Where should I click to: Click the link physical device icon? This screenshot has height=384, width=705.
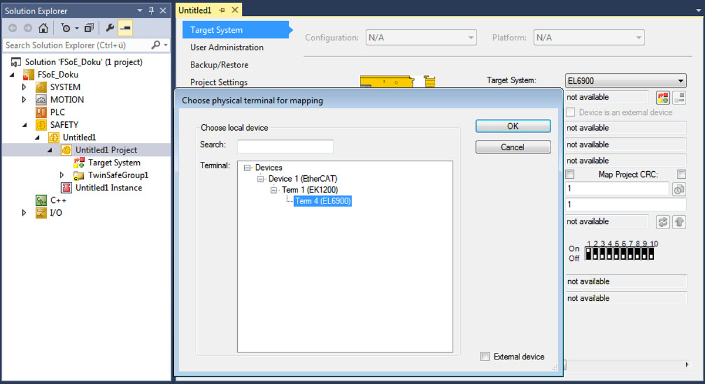(x=663, y=98)
